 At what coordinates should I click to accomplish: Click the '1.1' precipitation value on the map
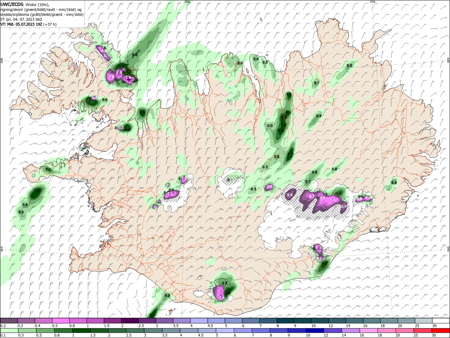(x=48, y=169)
